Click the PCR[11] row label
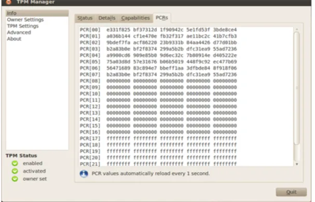 pyautogui.click(x=90, y=100)
